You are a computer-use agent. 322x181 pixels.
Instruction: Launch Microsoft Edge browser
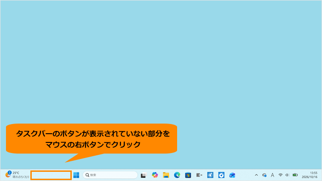[x=177, y=175]
